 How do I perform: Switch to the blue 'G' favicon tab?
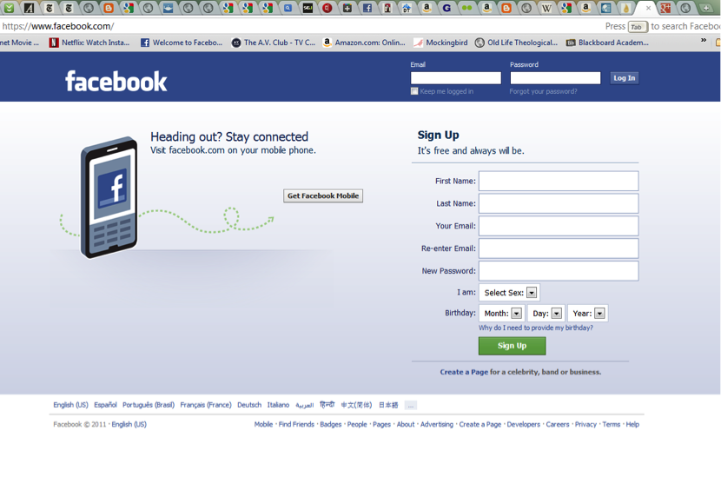pos(446,7)
